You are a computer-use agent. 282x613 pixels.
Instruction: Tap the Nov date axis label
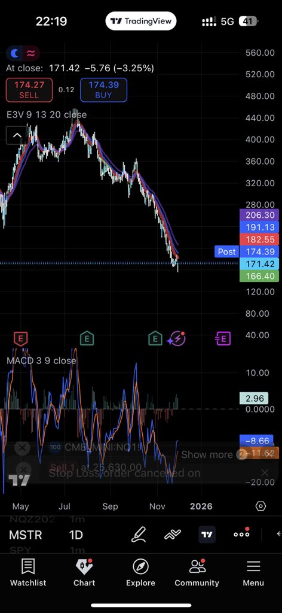157,506
